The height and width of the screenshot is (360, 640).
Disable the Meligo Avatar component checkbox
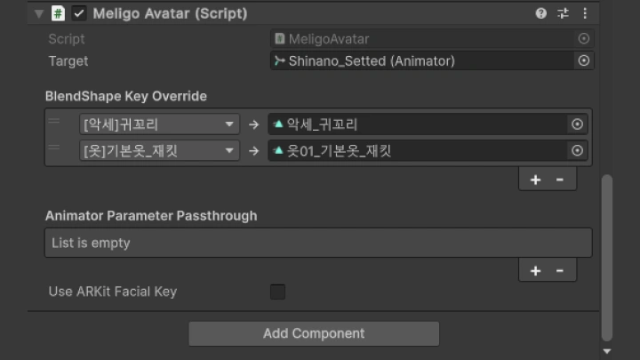79,13
